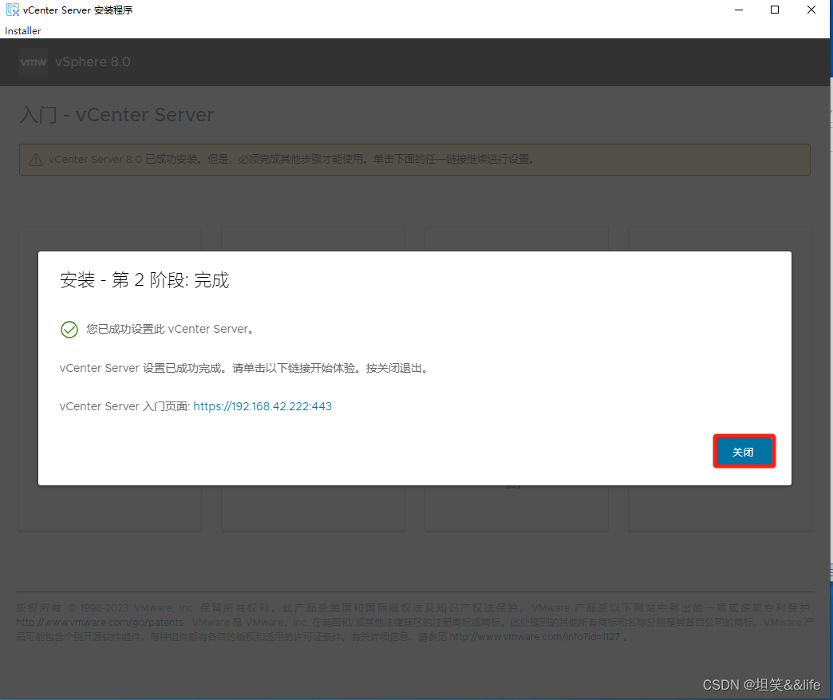The height and width of the screenshot is (700, 833).
Task: Open the vmware.com/info?id=1127 footer link
Action: [x=535, y=636]
